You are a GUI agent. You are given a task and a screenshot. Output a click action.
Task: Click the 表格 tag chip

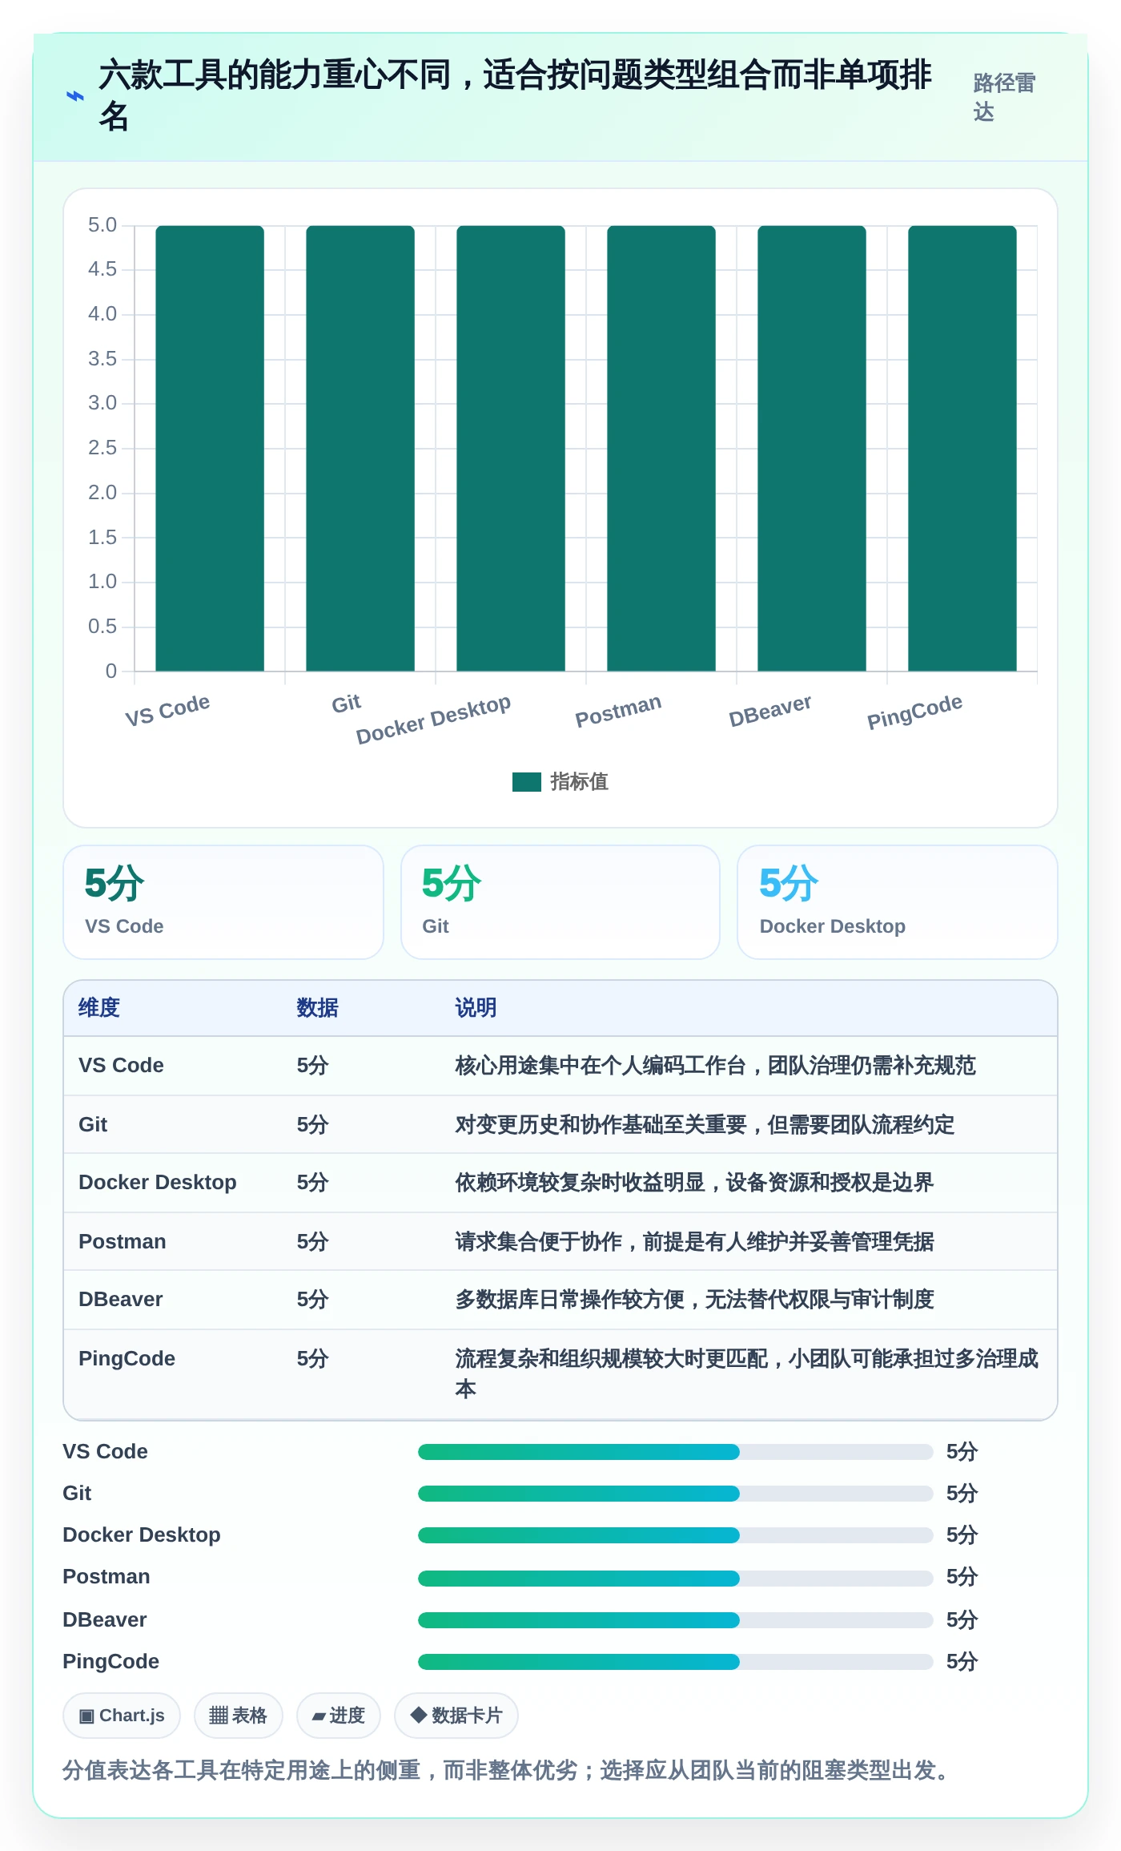[x=239, y=1716]
